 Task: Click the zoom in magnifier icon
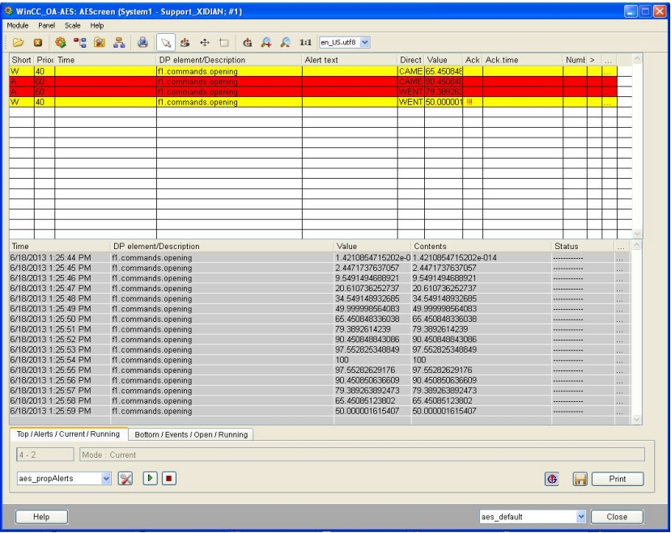point(268,41)
